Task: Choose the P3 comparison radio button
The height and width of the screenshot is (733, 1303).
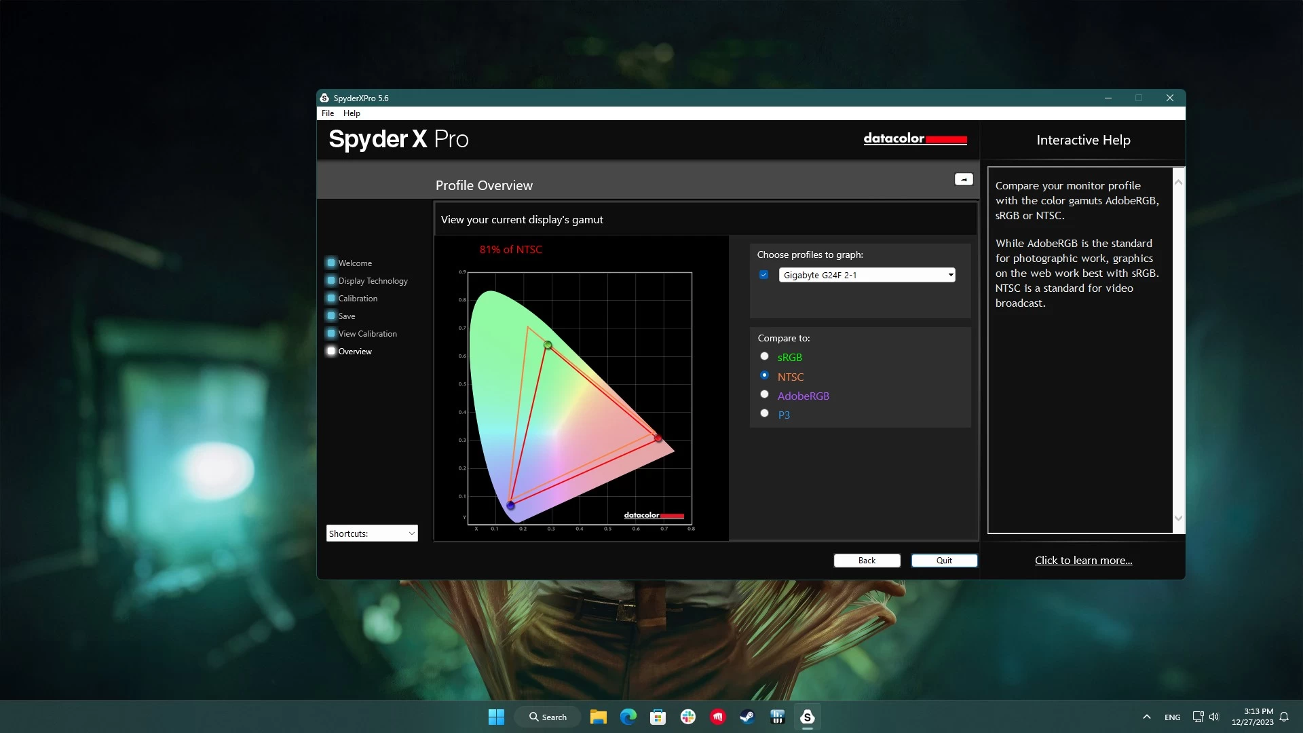Action: coord(765,413)
